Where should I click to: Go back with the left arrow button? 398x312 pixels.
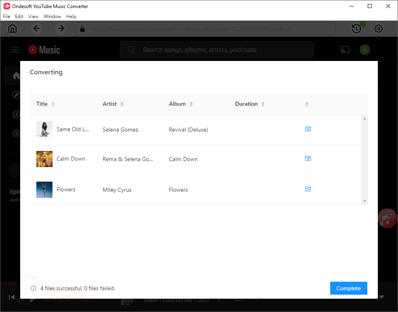pos(37,28)
